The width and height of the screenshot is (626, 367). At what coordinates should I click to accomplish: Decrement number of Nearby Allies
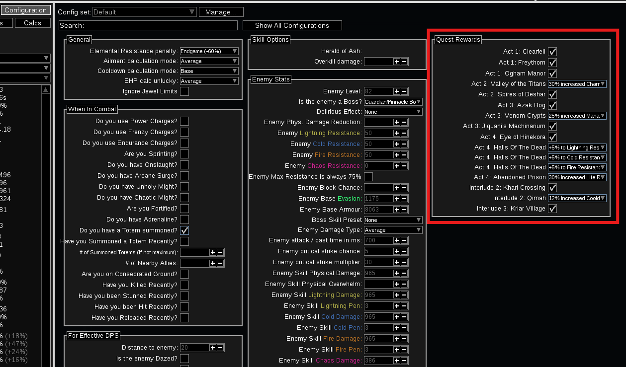coord(220,263)
